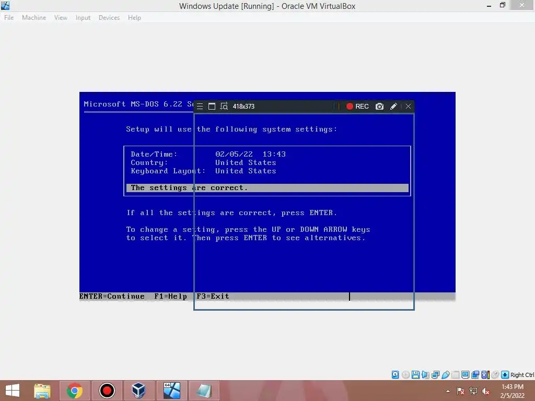535x401 pixels.
Task: Open File Explorer from the taskbar
Action: [x=42, y=391]
